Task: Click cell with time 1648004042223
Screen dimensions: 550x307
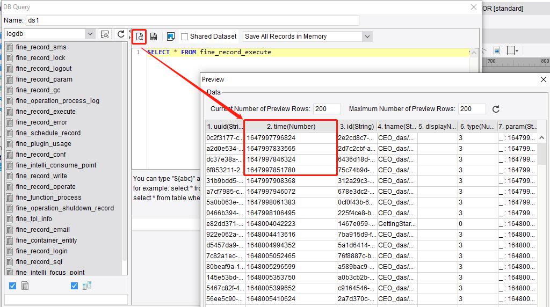Action: (291, 224)
